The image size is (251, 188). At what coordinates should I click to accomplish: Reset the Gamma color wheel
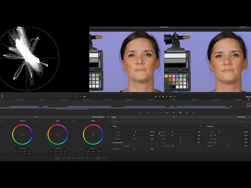[38, 121]
